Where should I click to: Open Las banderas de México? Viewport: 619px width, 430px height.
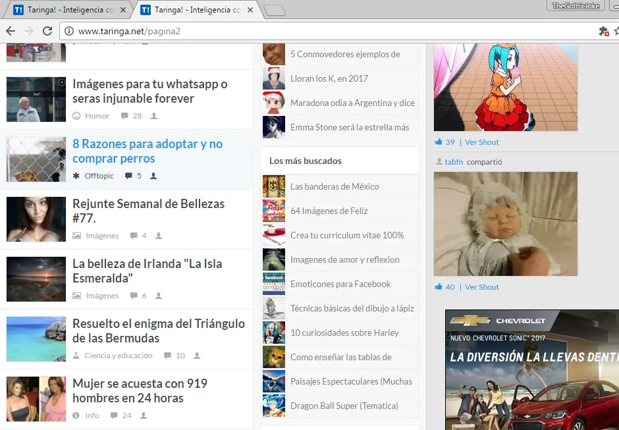click(x=335, y=186)
